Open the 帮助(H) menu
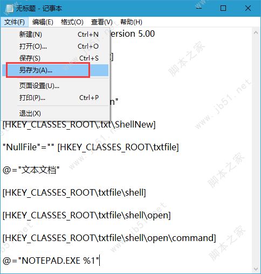261x274 pixels. [x=131, y=22]
